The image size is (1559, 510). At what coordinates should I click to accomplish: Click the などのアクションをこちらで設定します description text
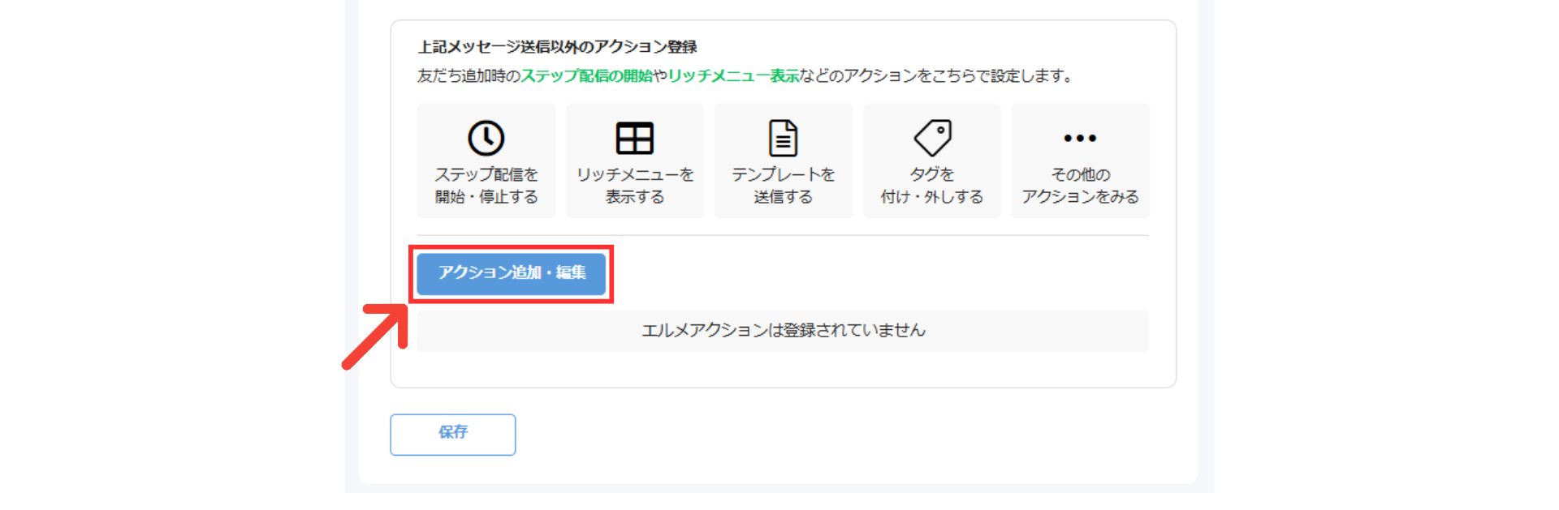(x=936, y=76)
